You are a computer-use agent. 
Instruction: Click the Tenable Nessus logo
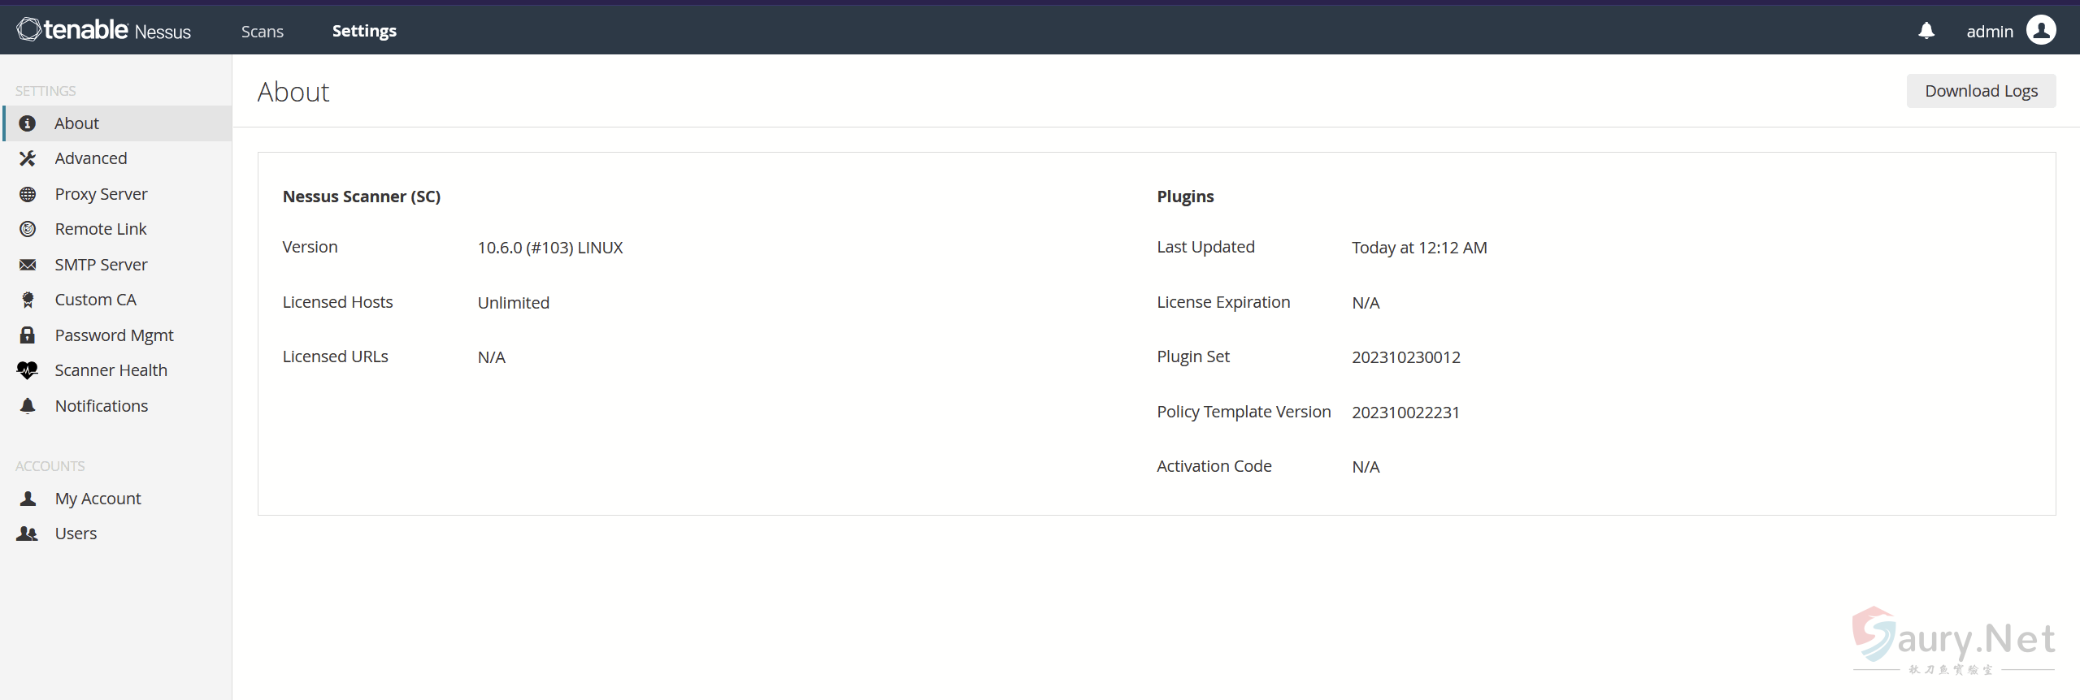coord(104,30)
